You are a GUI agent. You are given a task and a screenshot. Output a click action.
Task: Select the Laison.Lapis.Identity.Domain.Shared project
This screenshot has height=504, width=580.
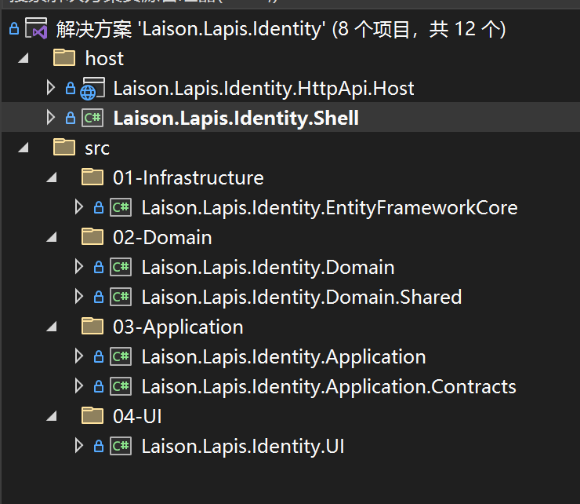pos(301,297)
